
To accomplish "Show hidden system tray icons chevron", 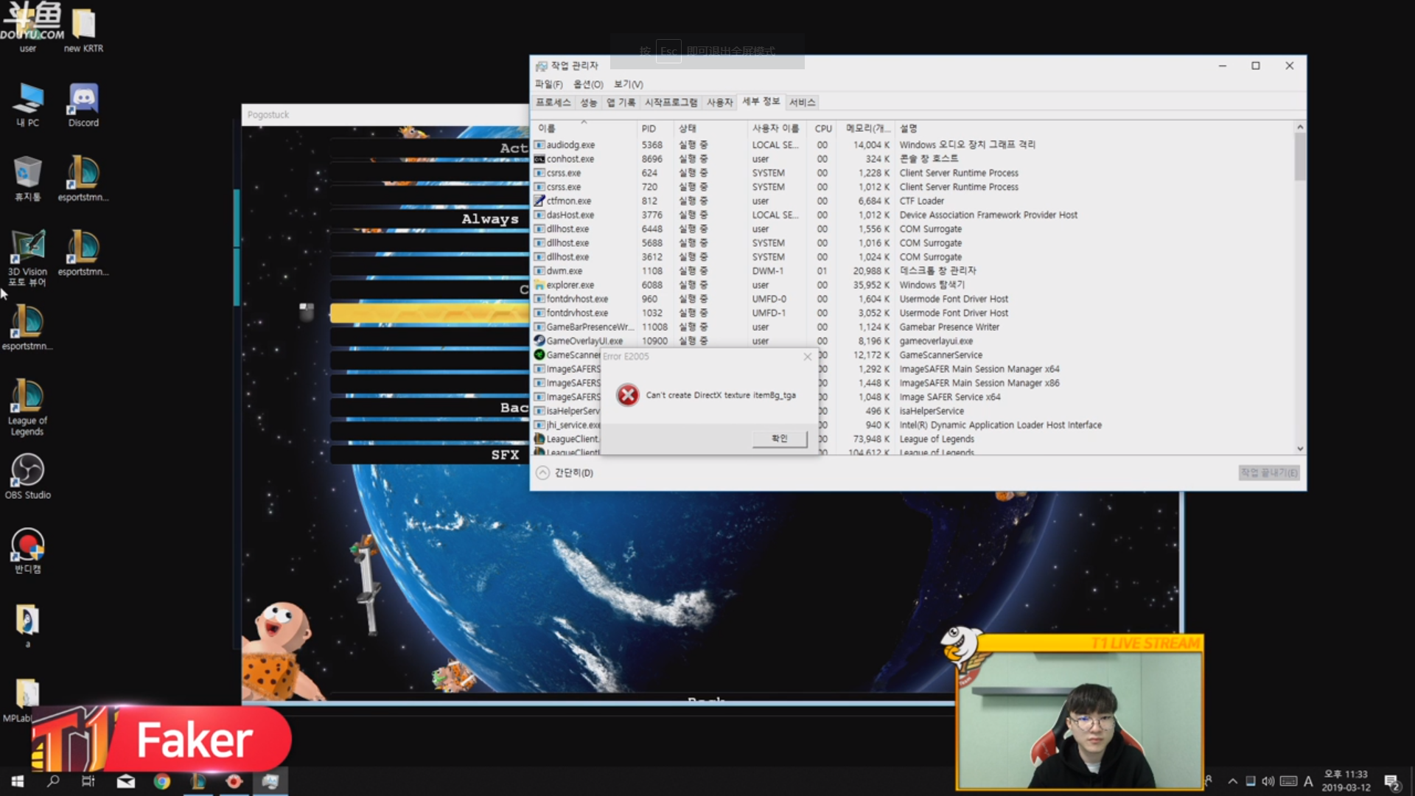I will pyautogui.click(x=1232, y=781).
